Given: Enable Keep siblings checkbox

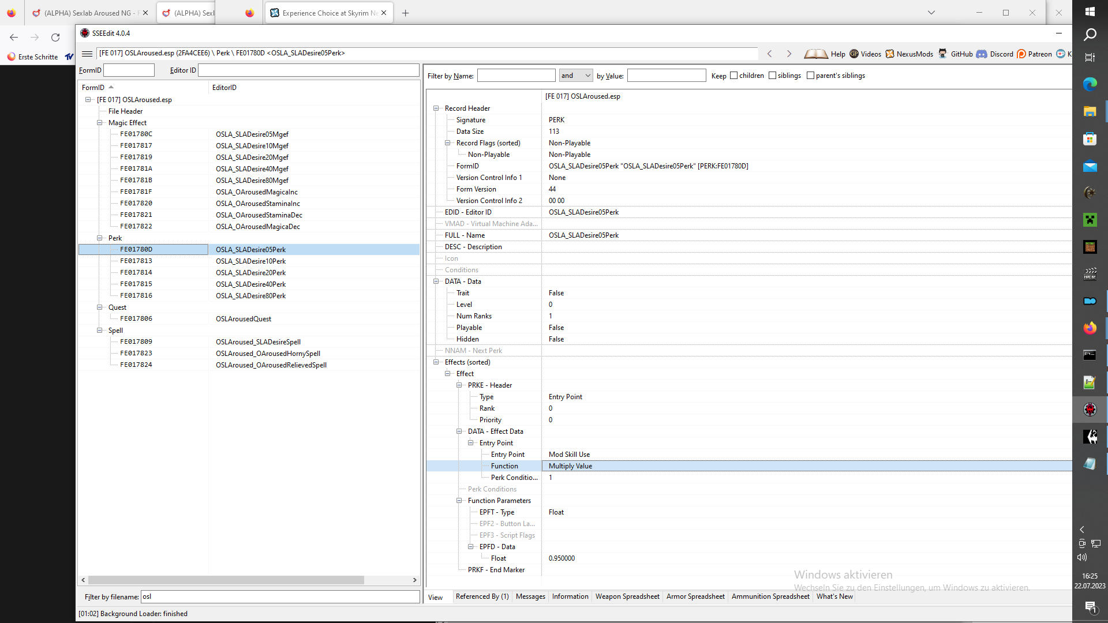Looking at the screenshot, I should [772, 76].
